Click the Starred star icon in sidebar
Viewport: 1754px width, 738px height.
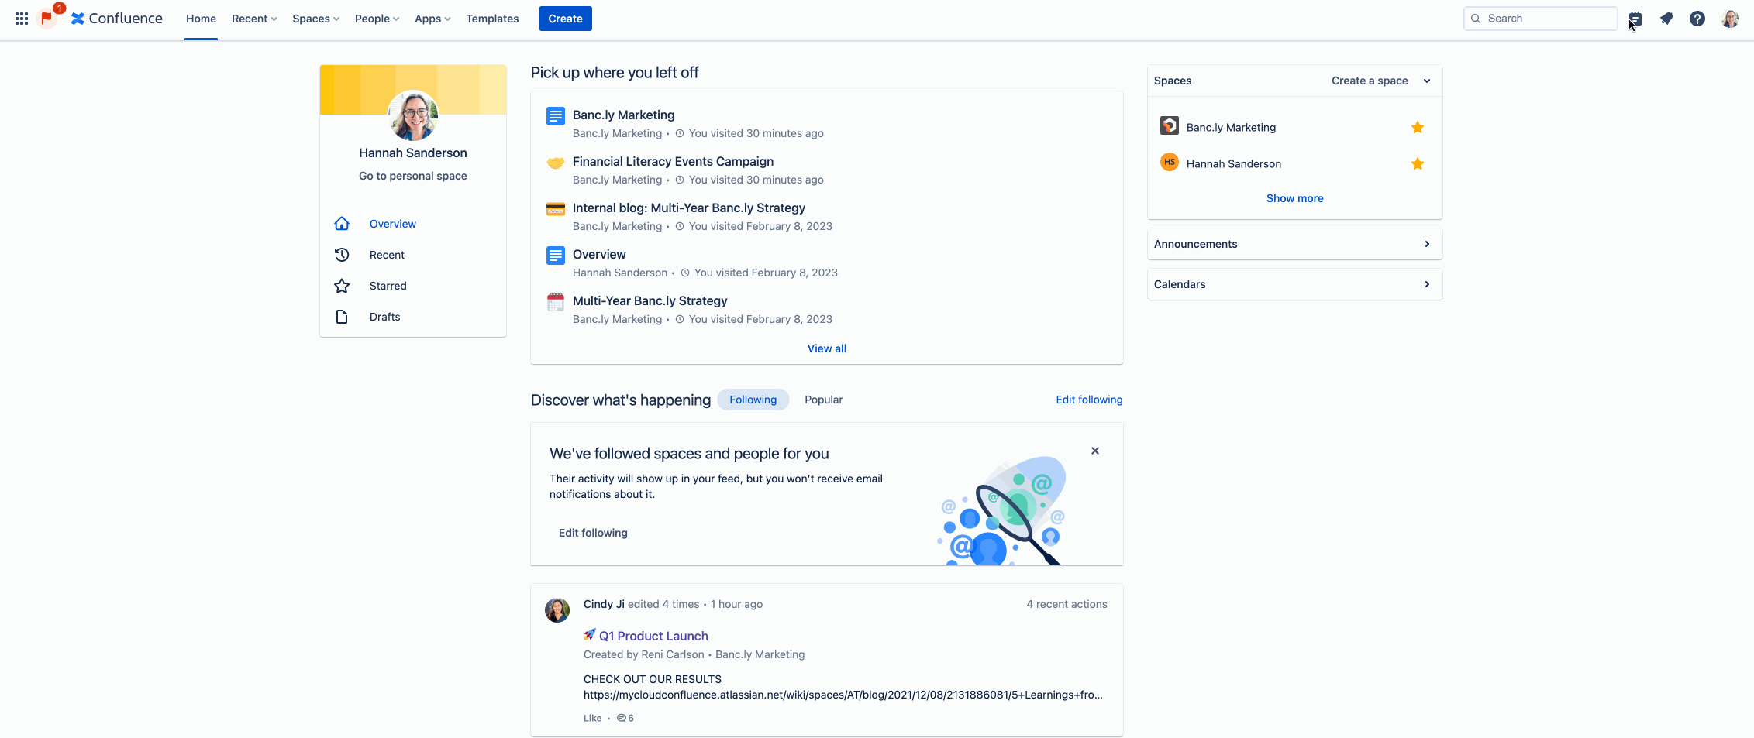(x=342, y=285)
